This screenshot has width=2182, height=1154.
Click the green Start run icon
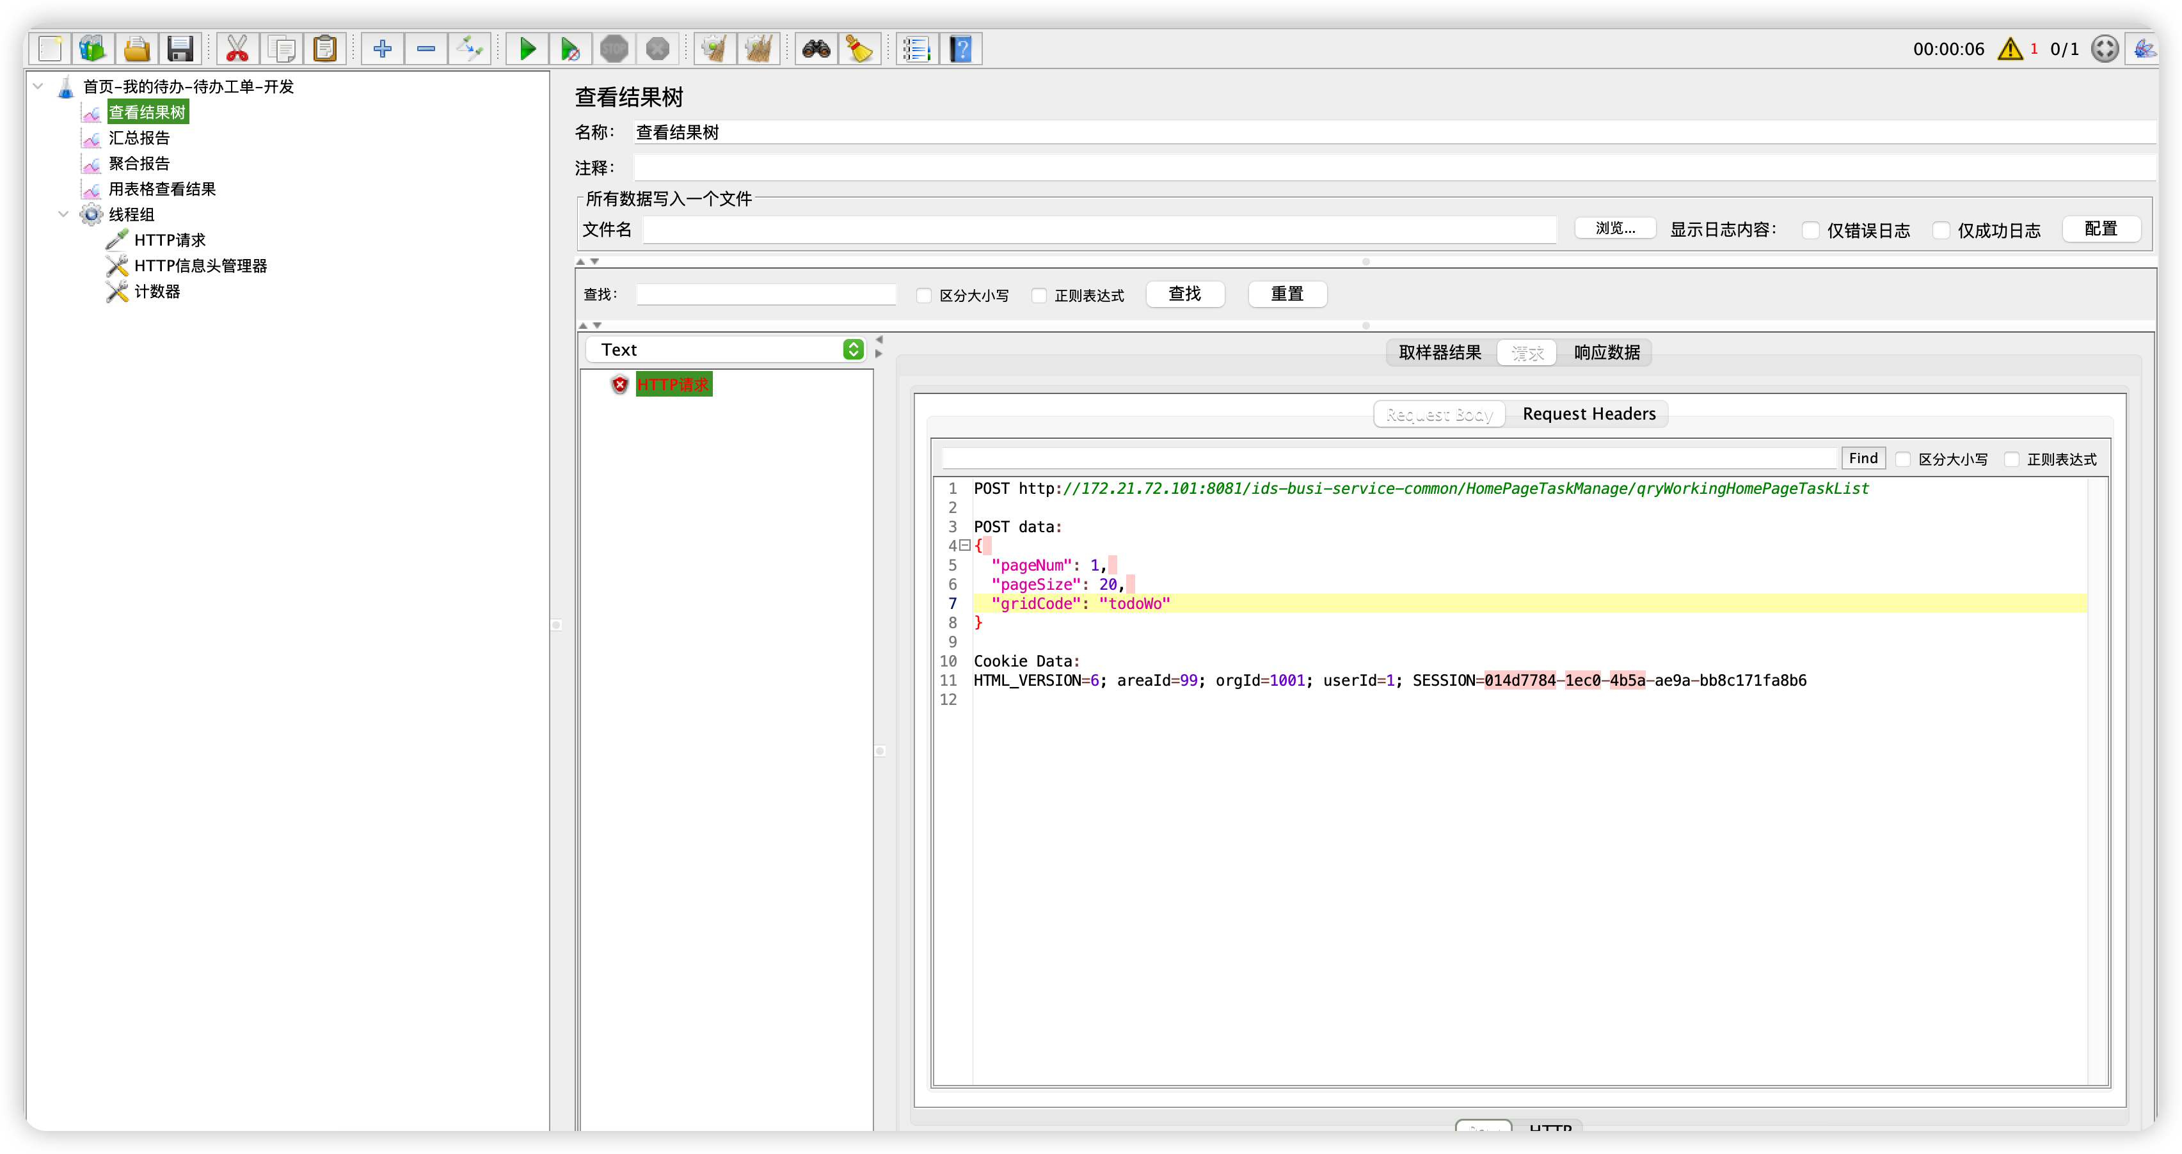(527, 49)
